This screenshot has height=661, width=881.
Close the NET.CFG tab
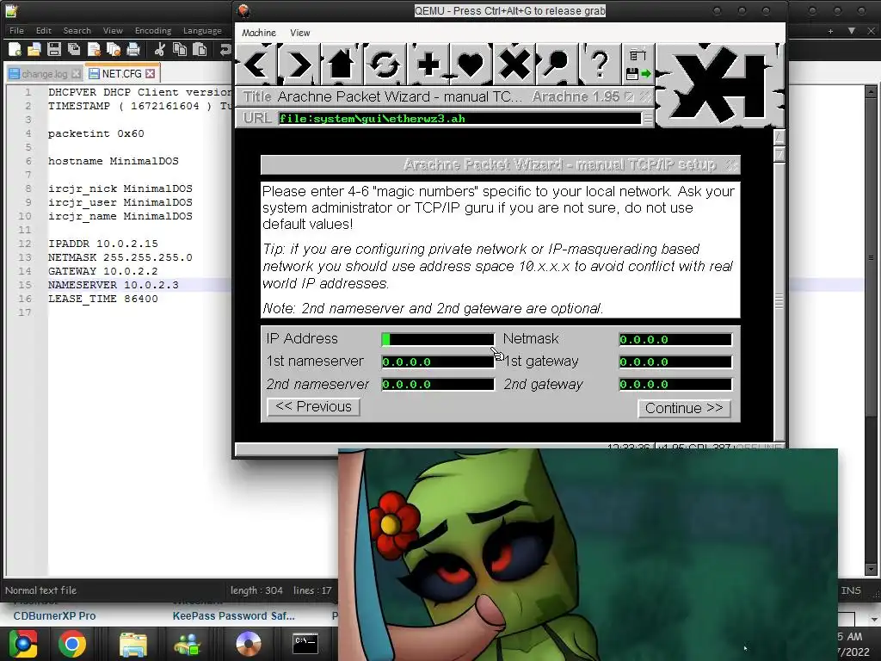[150, 74]
